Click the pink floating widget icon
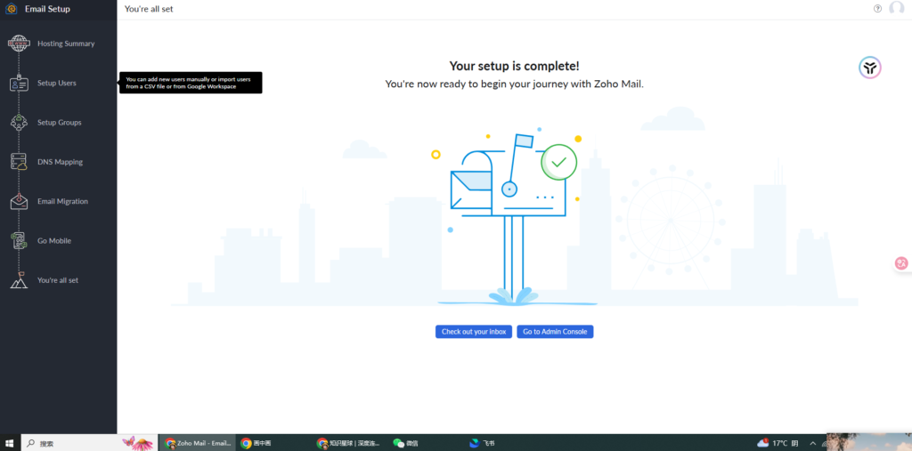 (x=901, y=263)
